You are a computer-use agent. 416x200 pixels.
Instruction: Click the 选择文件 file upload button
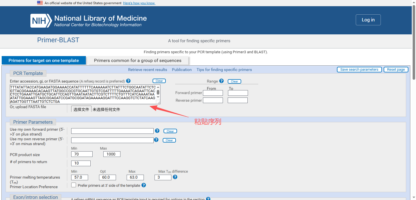(81, 109)
